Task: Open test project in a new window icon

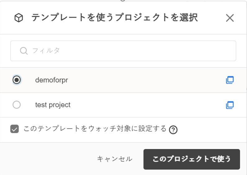Action: coord(230,105)
